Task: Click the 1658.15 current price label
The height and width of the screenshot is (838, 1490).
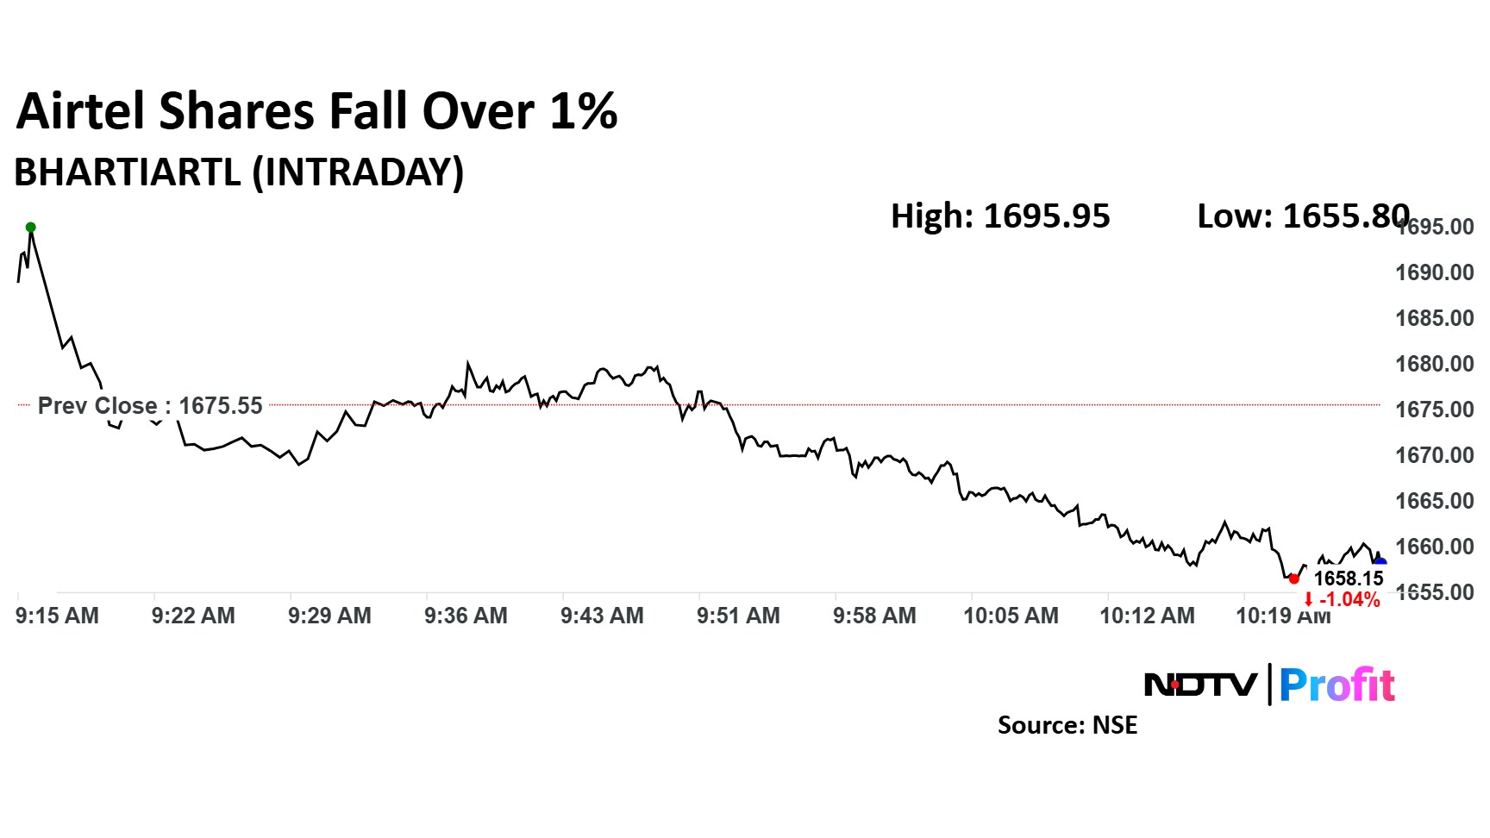Action: (x=1349, y=578)
